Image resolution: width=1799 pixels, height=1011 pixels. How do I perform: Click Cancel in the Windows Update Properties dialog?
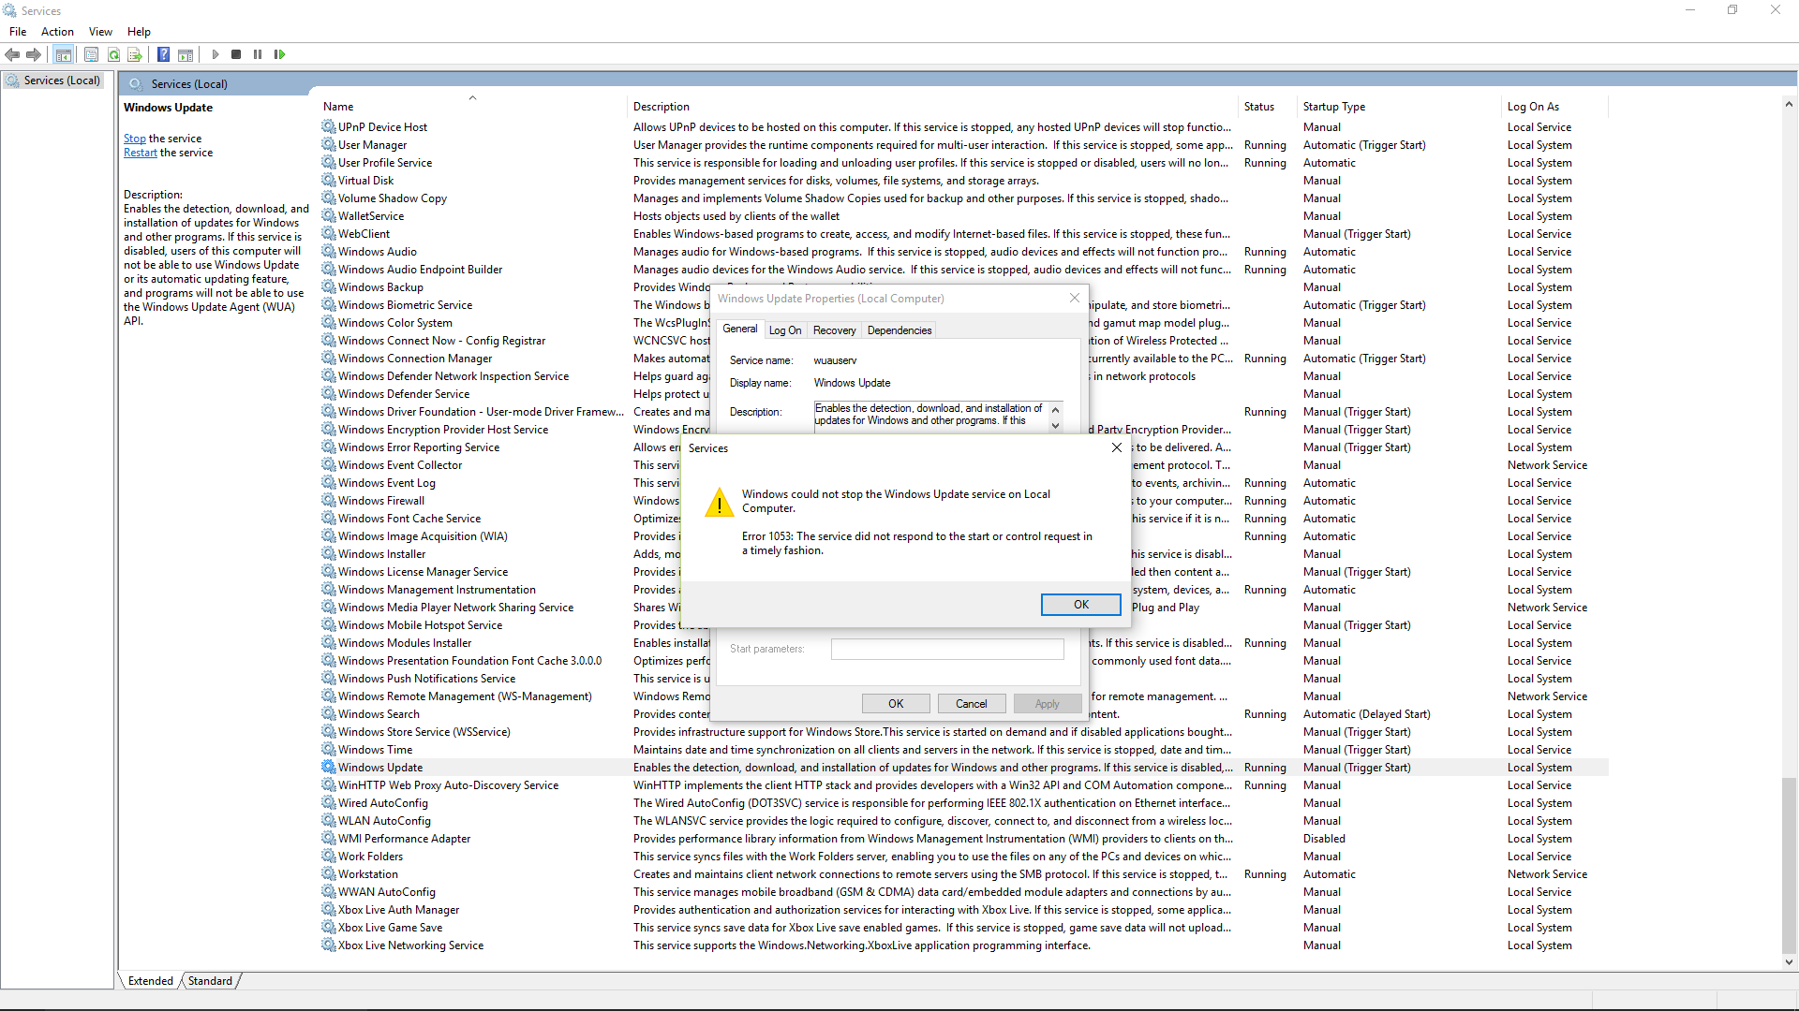[x=971, y=704]
